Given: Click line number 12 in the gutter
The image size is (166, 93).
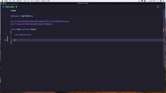Looking at the screenshot, I should 5,40.
